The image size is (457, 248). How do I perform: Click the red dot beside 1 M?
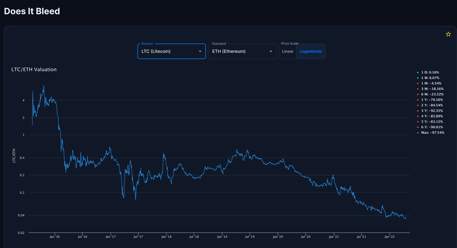click(x=417, y=83)
